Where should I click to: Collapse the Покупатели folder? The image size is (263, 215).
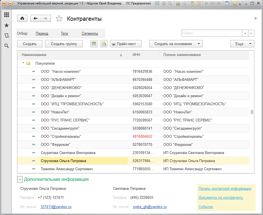coord(24,63)
